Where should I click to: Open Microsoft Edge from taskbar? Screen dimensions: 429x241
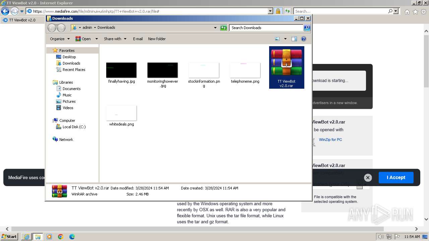[72, 237]
